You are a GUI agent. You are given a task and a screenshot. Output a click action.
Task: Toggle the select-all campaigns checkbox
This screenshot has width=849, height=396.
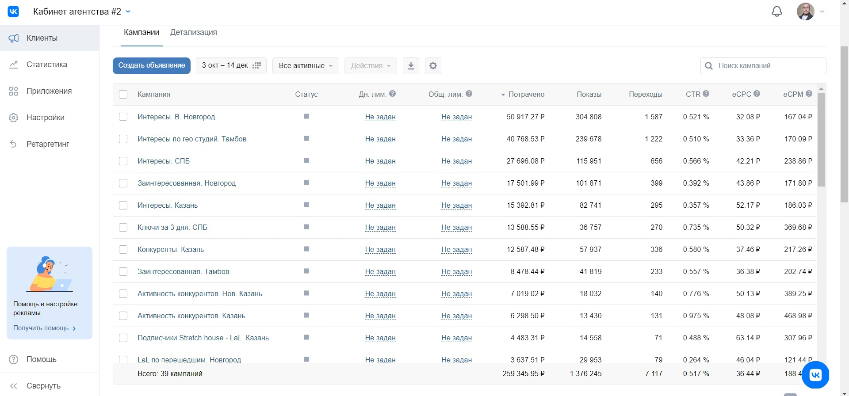point(123,94)
